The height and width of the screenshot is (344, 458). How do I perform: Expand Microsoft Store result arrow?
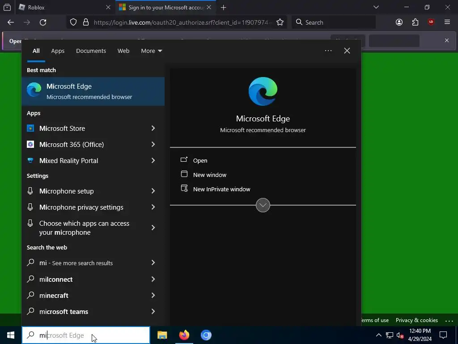153,128
